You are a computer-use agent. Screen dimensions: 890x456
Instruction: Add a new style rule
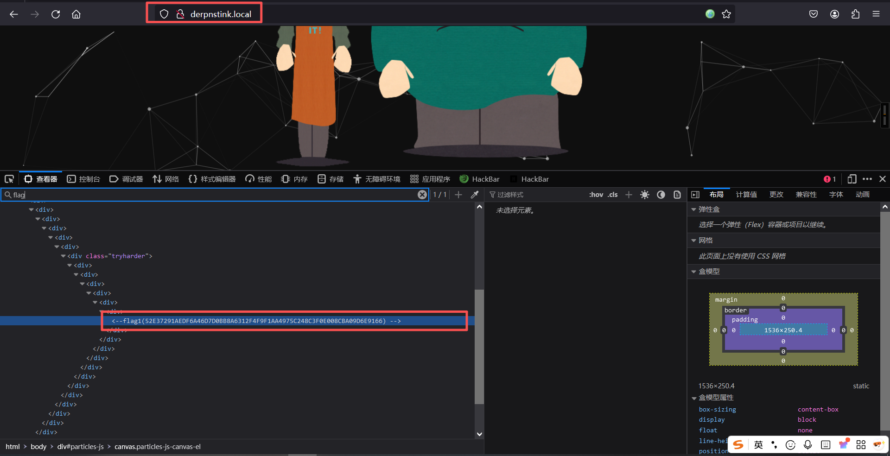629,195
